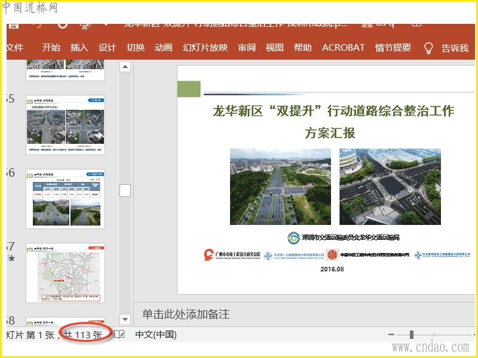Switch to the 插入 ribbon tab
The image size is (478, 358).
(x=79, y=48)
